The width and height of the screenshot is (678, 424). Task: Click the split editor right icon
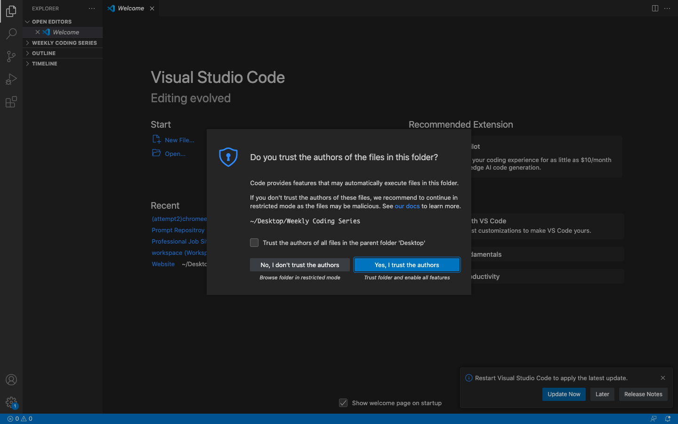(655, 8)
